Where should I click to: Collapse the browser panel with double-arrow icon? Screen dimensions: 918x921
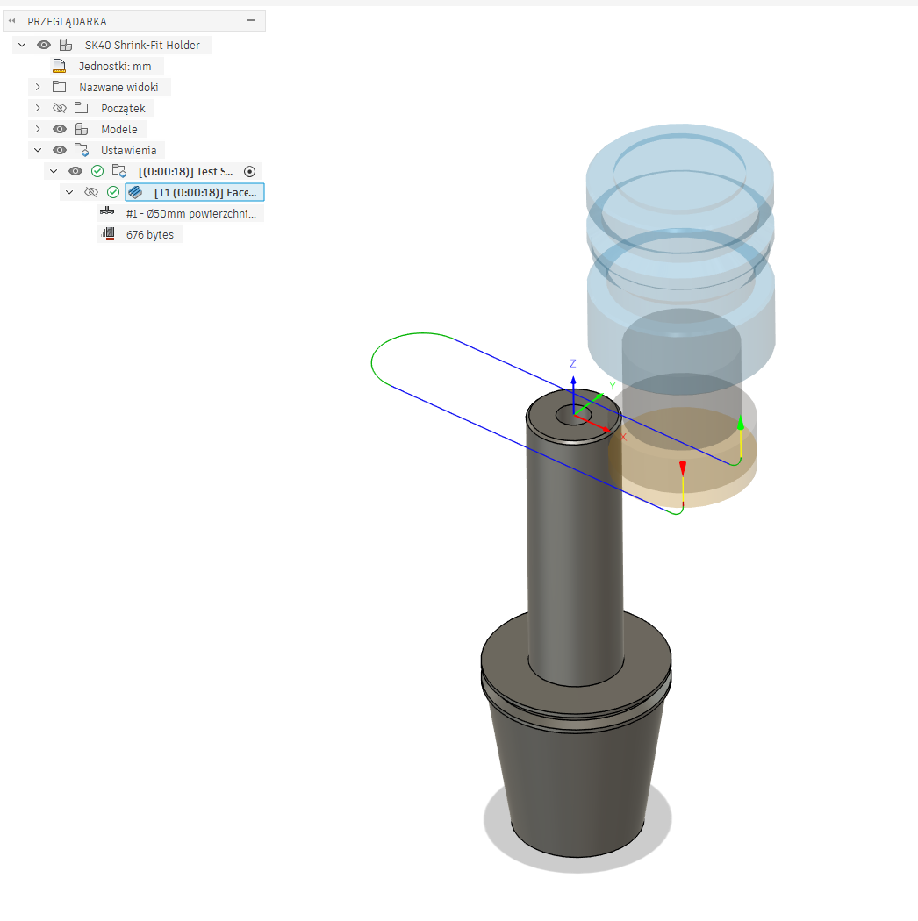point(11,21)
